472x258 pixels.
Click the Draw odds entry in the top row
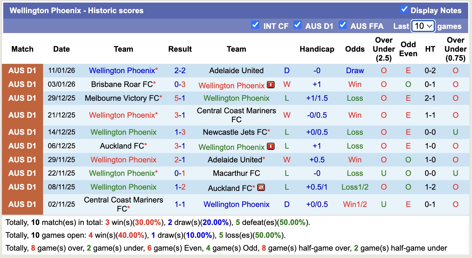(x=355, y=70)
